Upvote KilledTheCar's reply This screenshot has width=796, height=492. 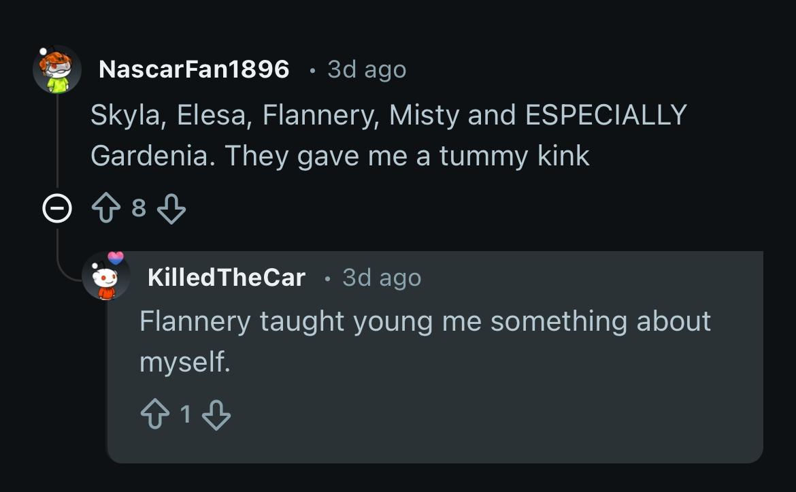tap(154, 414)
